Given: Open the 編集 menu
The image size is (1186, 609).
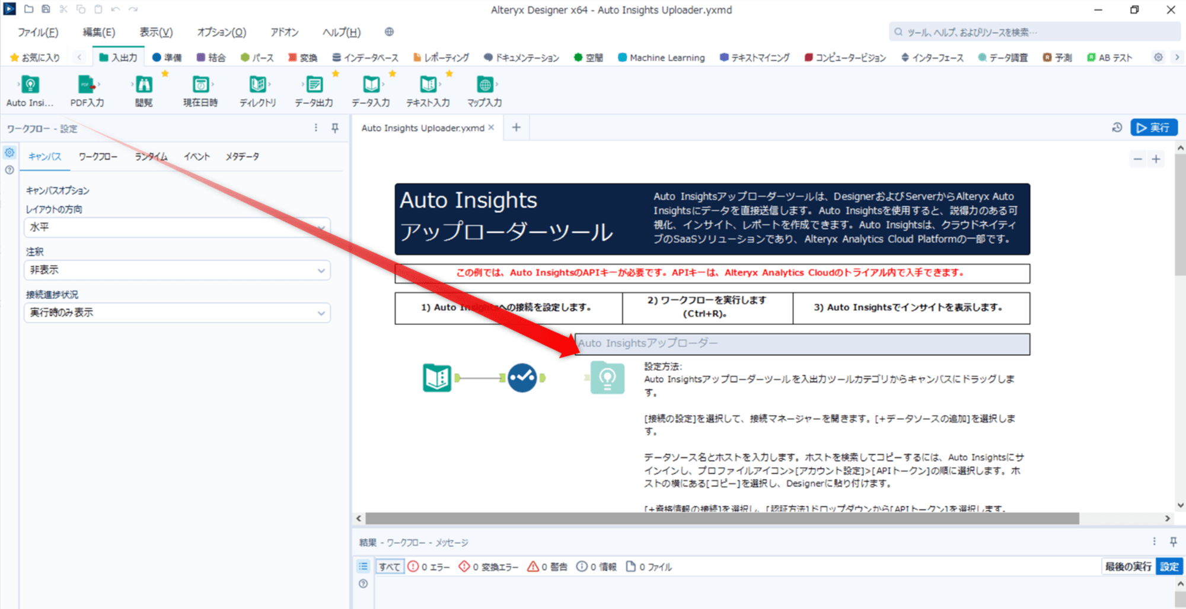Looking at the screenshot, I should (99, 32).
